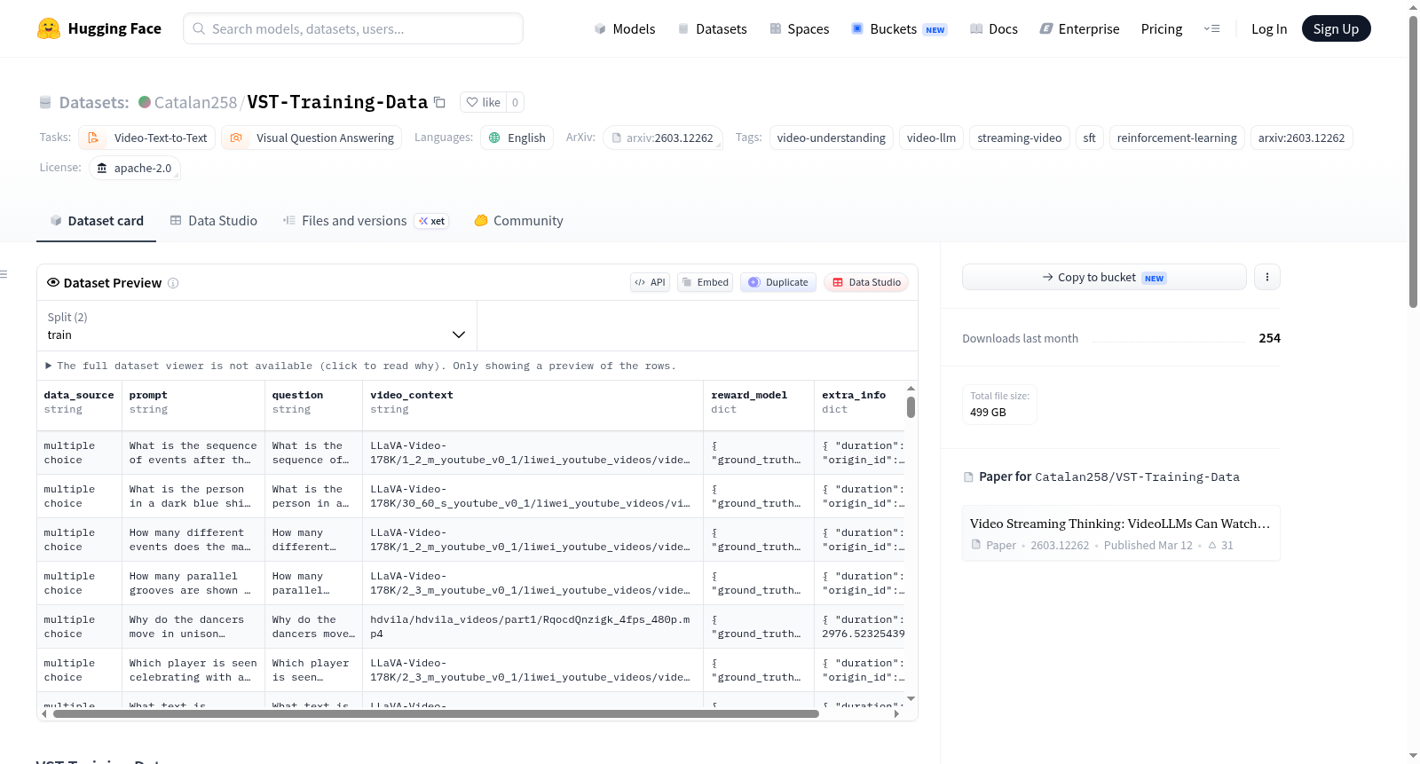1420x764 pixels.
Task: Go to the Pricing page
Action: click(1162, 28)
